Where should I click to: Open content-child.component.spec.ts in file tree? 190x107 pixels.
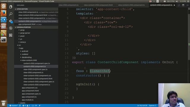pyautogui.click(x=36, y=63)
